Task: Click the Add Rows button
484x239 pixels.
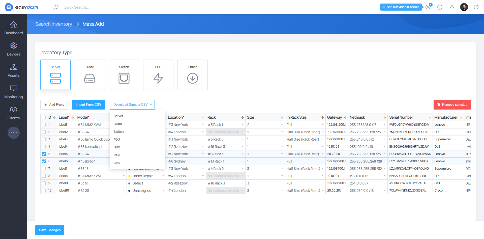Action: point(54,105)
